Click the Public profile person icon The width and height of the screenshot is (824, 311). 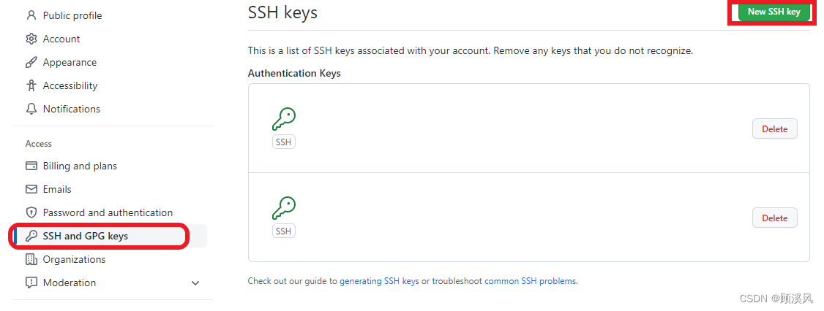click(31, 16)
